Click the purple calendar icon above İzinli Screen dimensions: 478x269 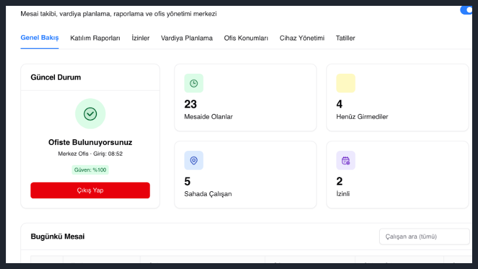point(346,160)
